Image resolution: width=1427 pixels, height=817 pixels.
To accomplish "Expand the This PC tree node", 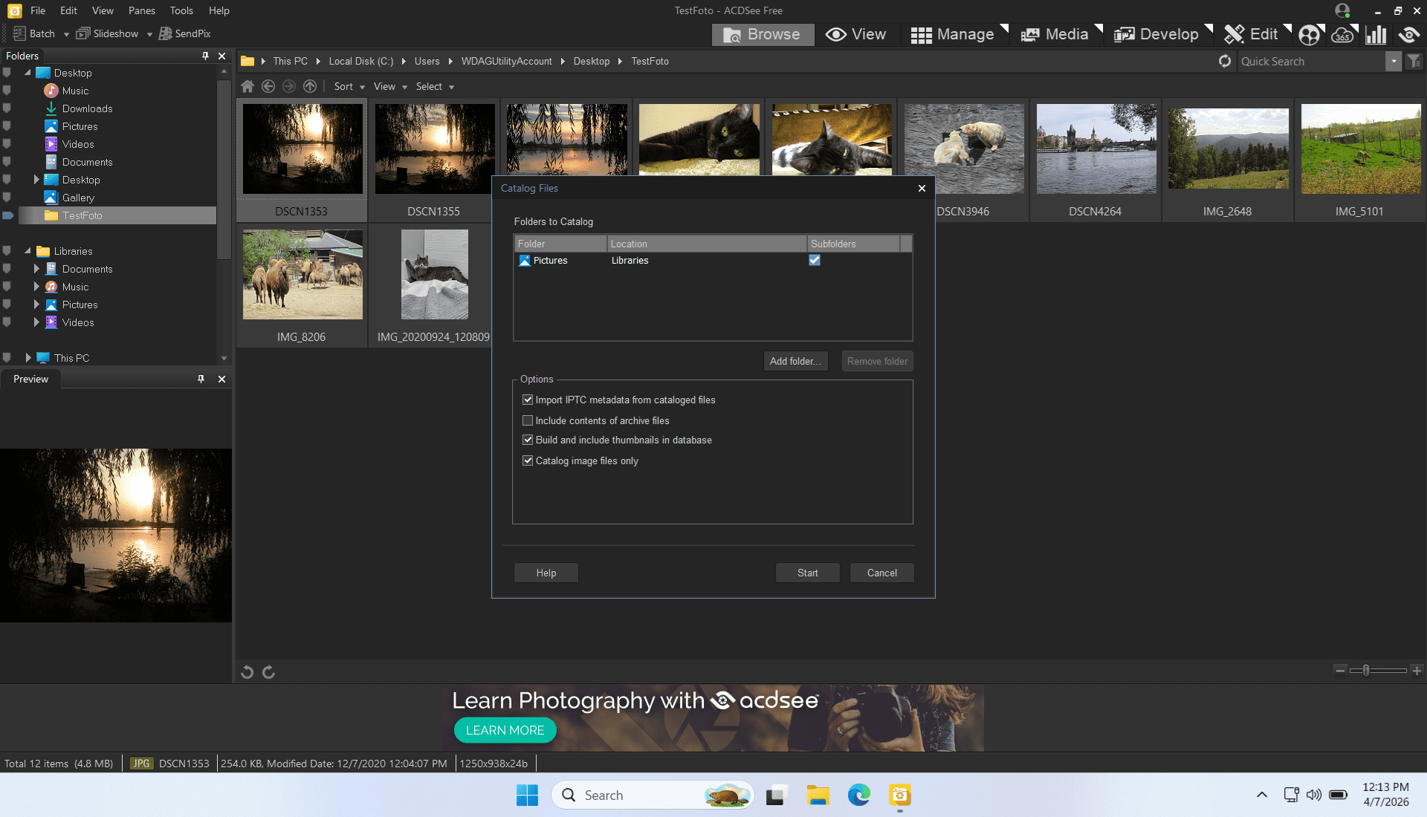I will pos(28,358).
